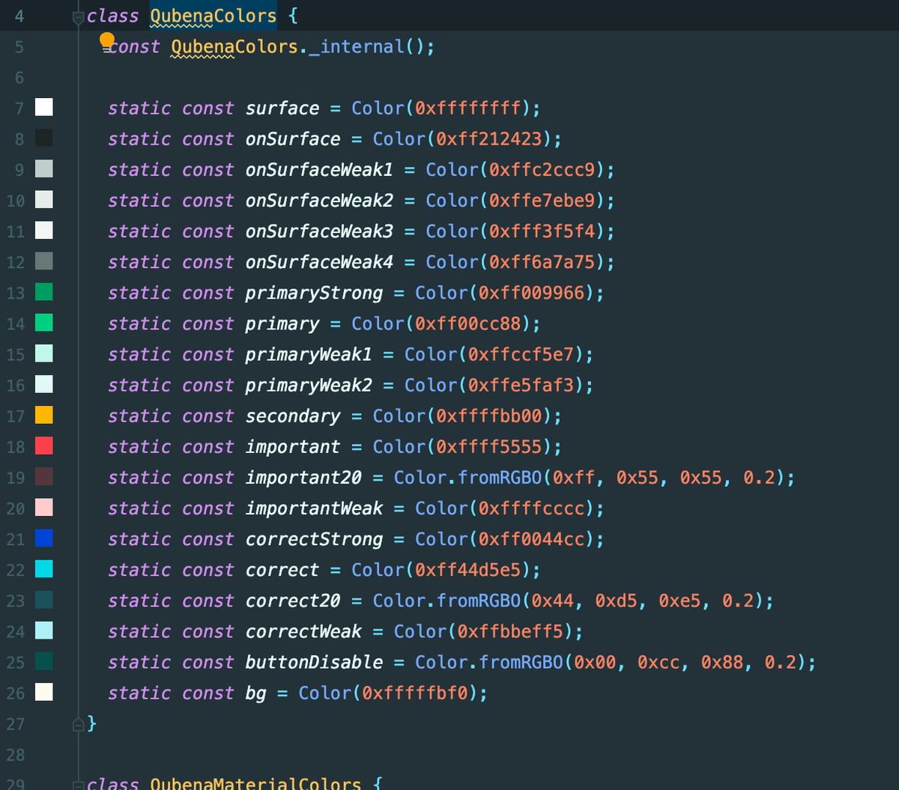
Task: Open the orange secondary gutter swatch
Action: click(43, 415)
